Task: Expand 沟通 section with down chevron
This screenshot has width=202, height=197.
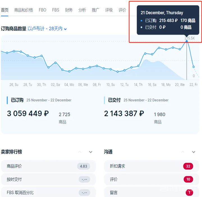Action: tap(194, 152)
